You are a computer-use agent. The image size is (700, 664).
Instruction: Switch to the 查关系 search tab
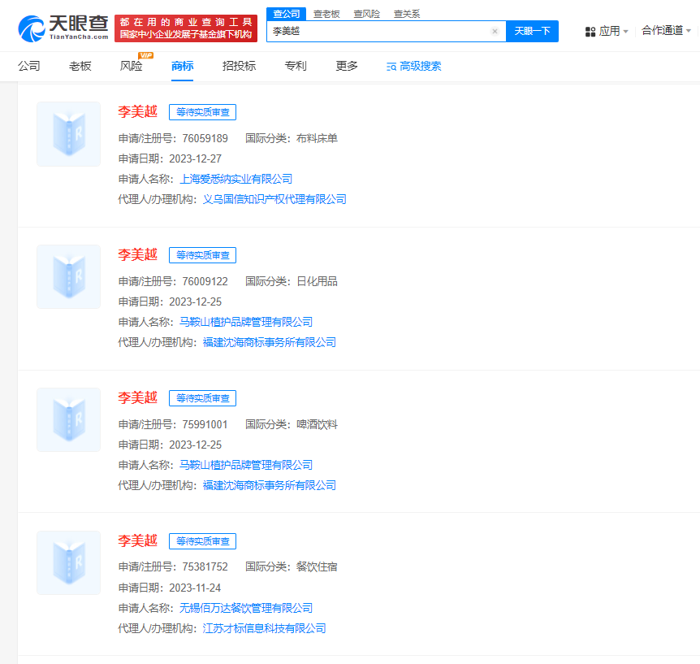[407, 14]
